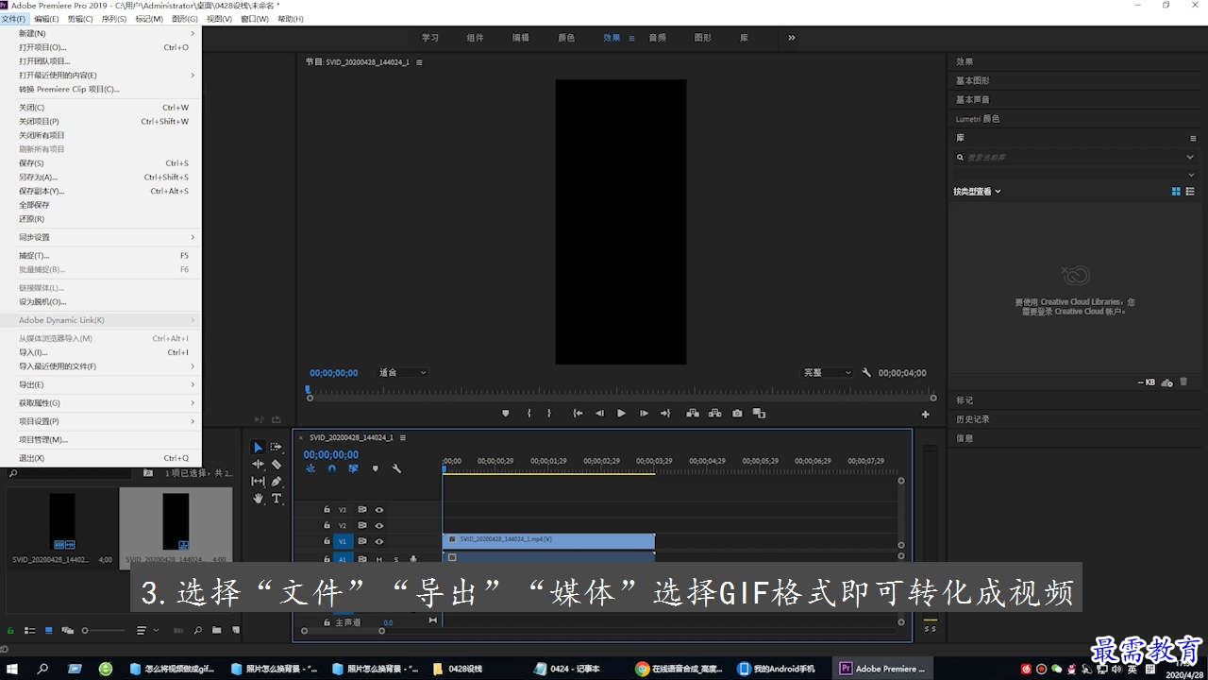Screen dimensions: 1208x680
Task: Open the comparison view button
Action: point(759,413)
